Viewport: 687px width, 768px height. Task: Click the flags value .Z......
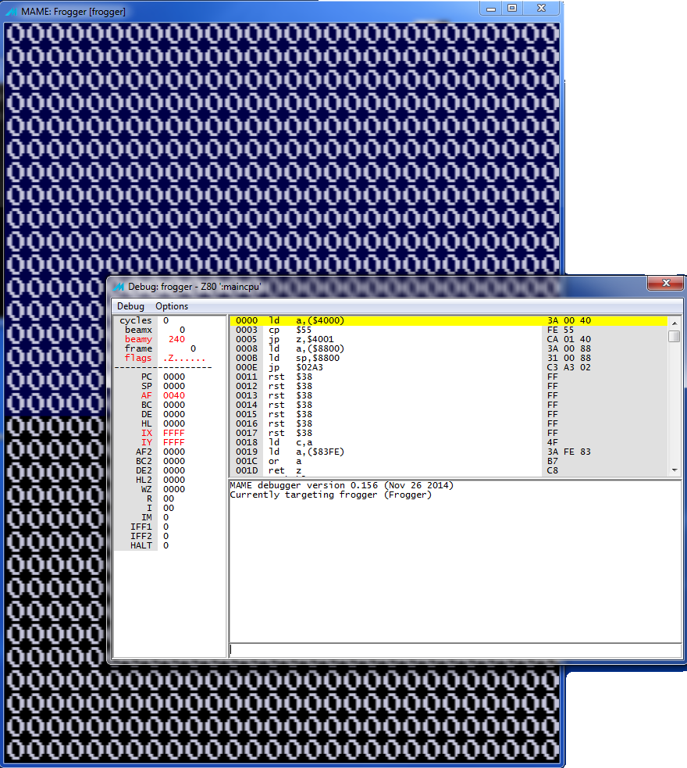[184, 358]
